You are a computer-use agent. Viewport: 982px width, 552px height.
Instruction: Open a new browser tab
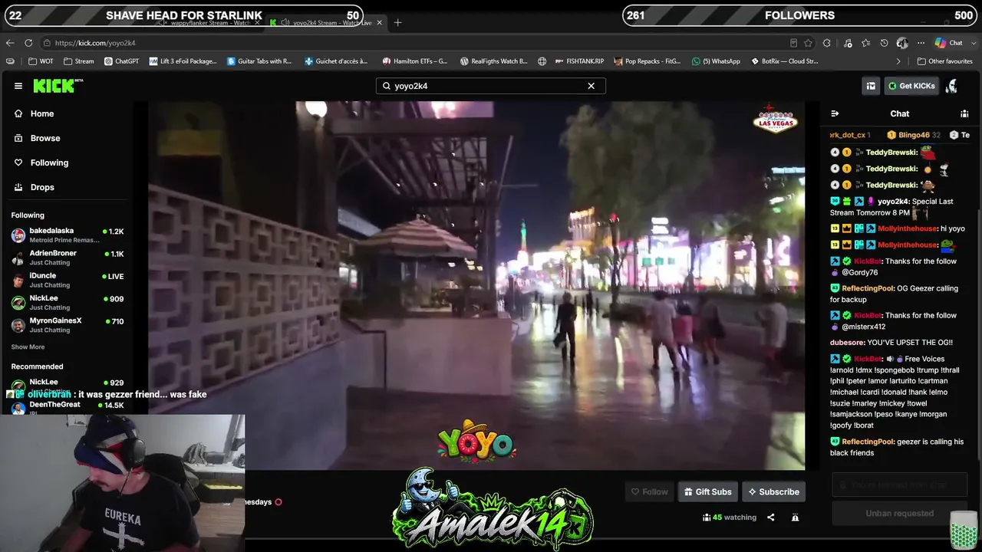coord(397,23)
